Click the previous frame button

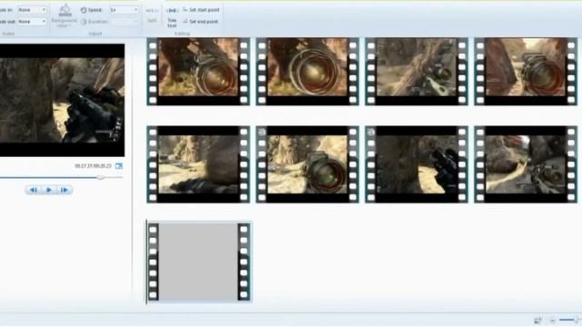coord(33,190)
